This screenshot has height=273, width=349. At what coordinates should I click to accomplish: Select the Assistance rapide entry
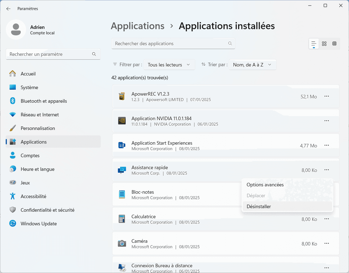tap(226, 170)
